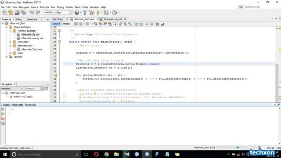This screenshot has height=158, width=281.
Task: Close the Hibernate_Test.java editor tab
Action: pos(97,19)
